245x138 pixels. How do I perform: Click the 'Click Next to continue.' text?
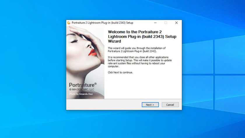coord(120,73)
